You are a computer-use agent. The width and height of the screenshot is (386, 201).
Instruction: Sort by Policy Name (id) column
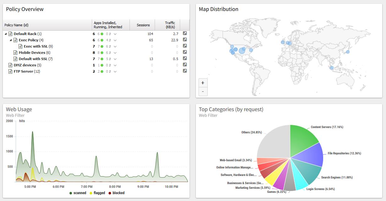pyautogui.click(x=47, y=25)
